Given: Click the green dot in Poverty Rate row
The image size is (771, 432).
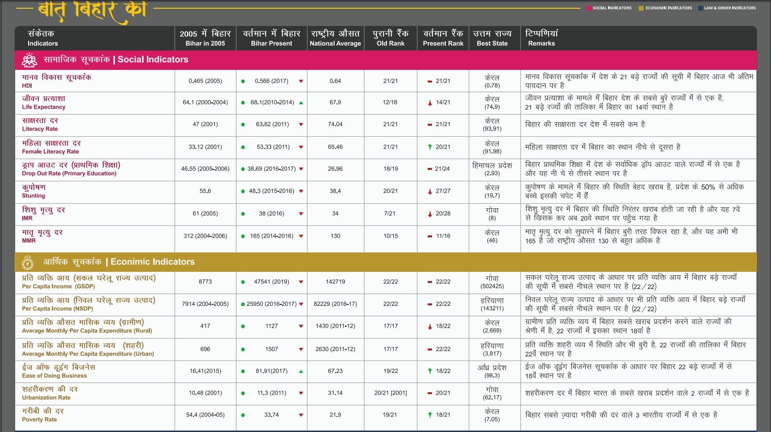Looking at the screenshot, I should coord(243,415).
